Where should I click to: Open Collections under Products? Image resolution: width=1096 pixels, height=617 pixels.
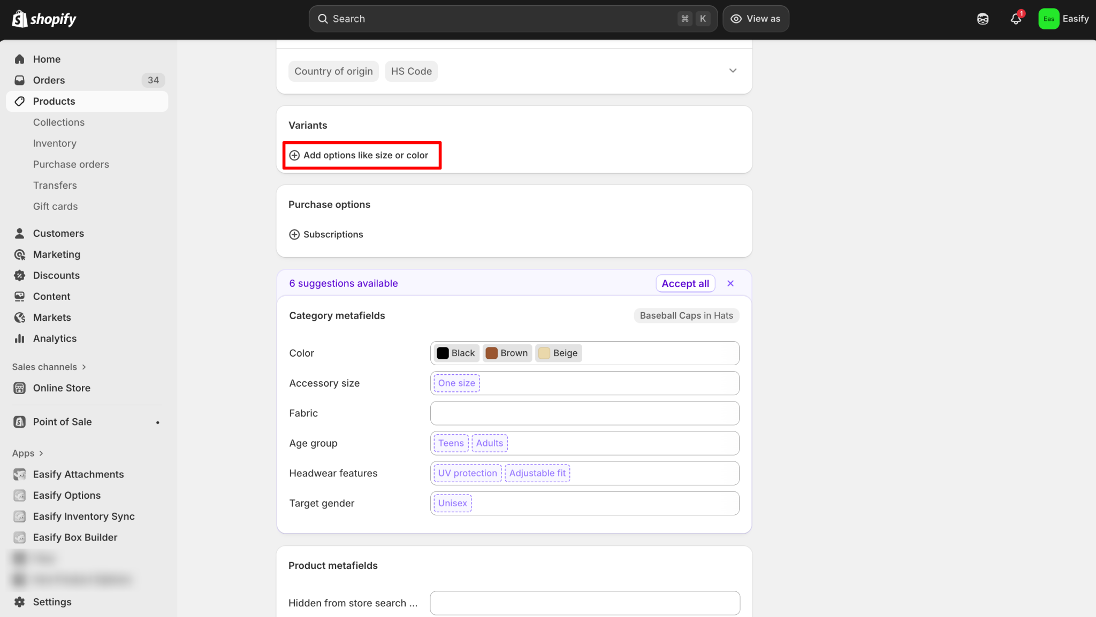pos(59,122)
